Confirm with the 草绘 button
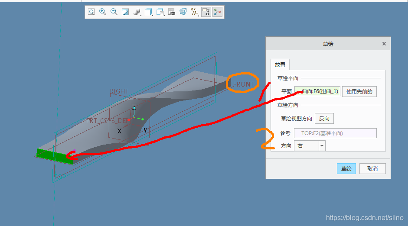 click(346, 169)
